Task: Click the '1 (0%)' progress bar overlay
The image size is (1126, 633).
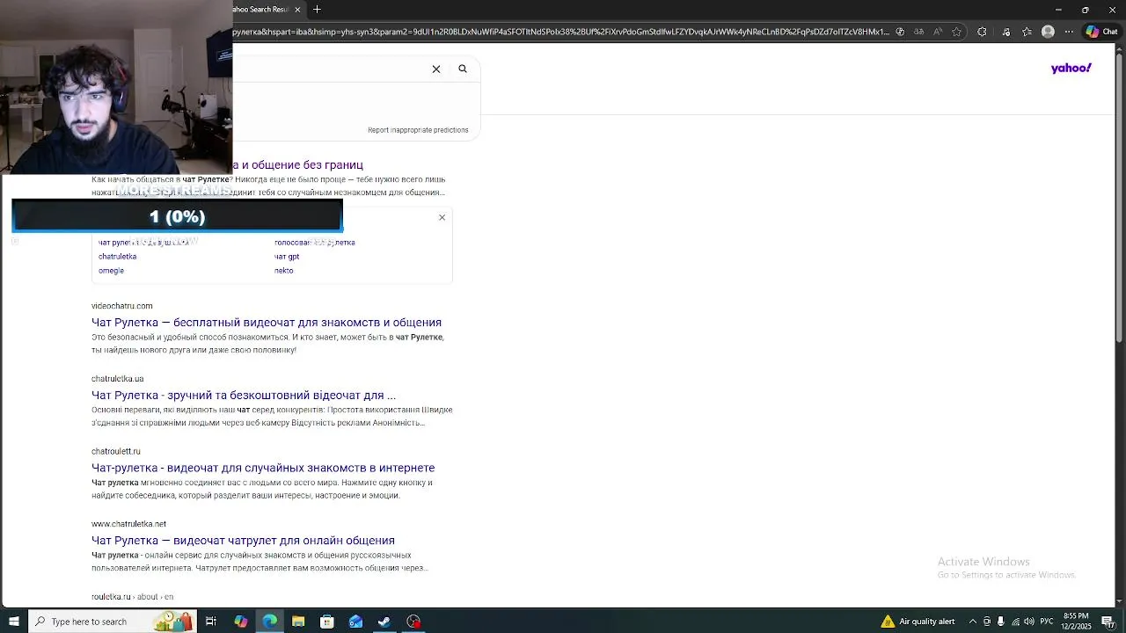Action: (177, 216)
